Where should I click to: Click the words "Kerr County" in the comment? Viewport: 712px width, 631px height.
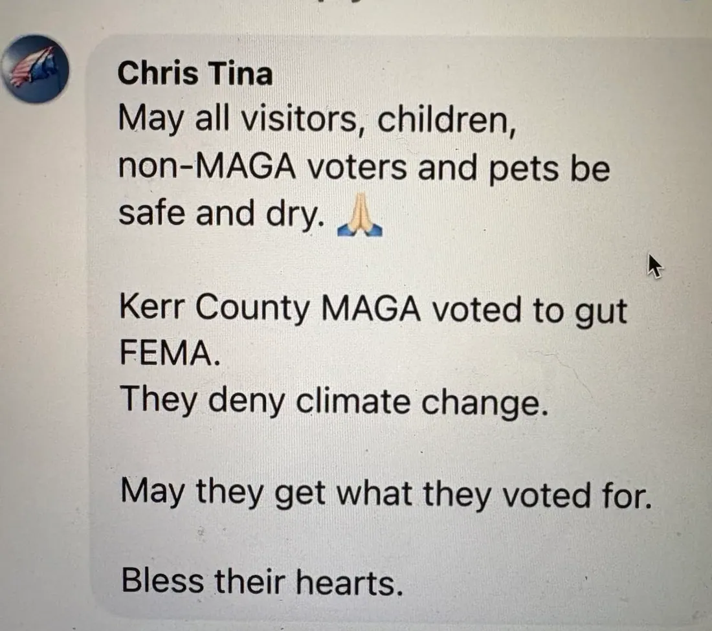pyautogui.click(x=214, y=308)
